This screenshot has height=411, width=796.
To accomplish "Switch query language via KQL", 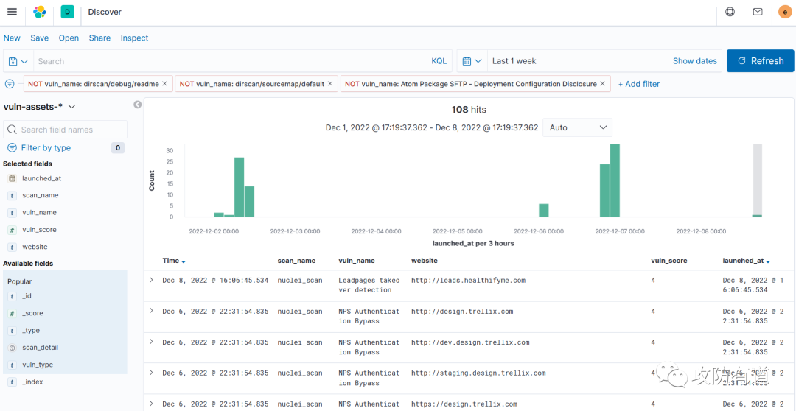I will point(439,61).
